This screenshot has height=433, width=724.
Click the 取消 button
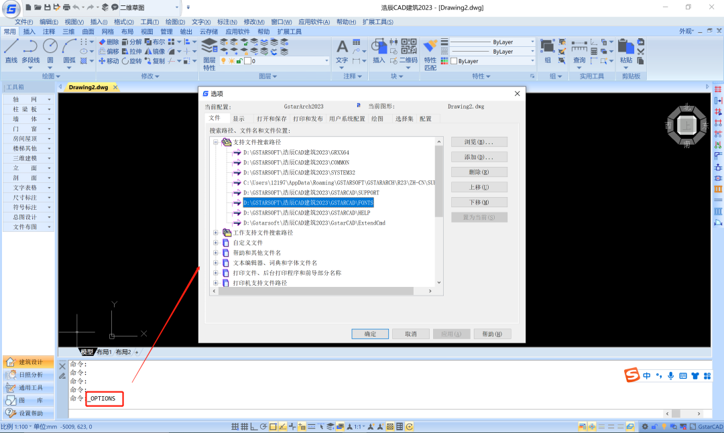tap(410, 334)
